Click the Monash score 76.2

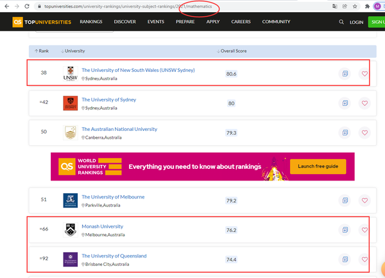click(x=231, y=230)
